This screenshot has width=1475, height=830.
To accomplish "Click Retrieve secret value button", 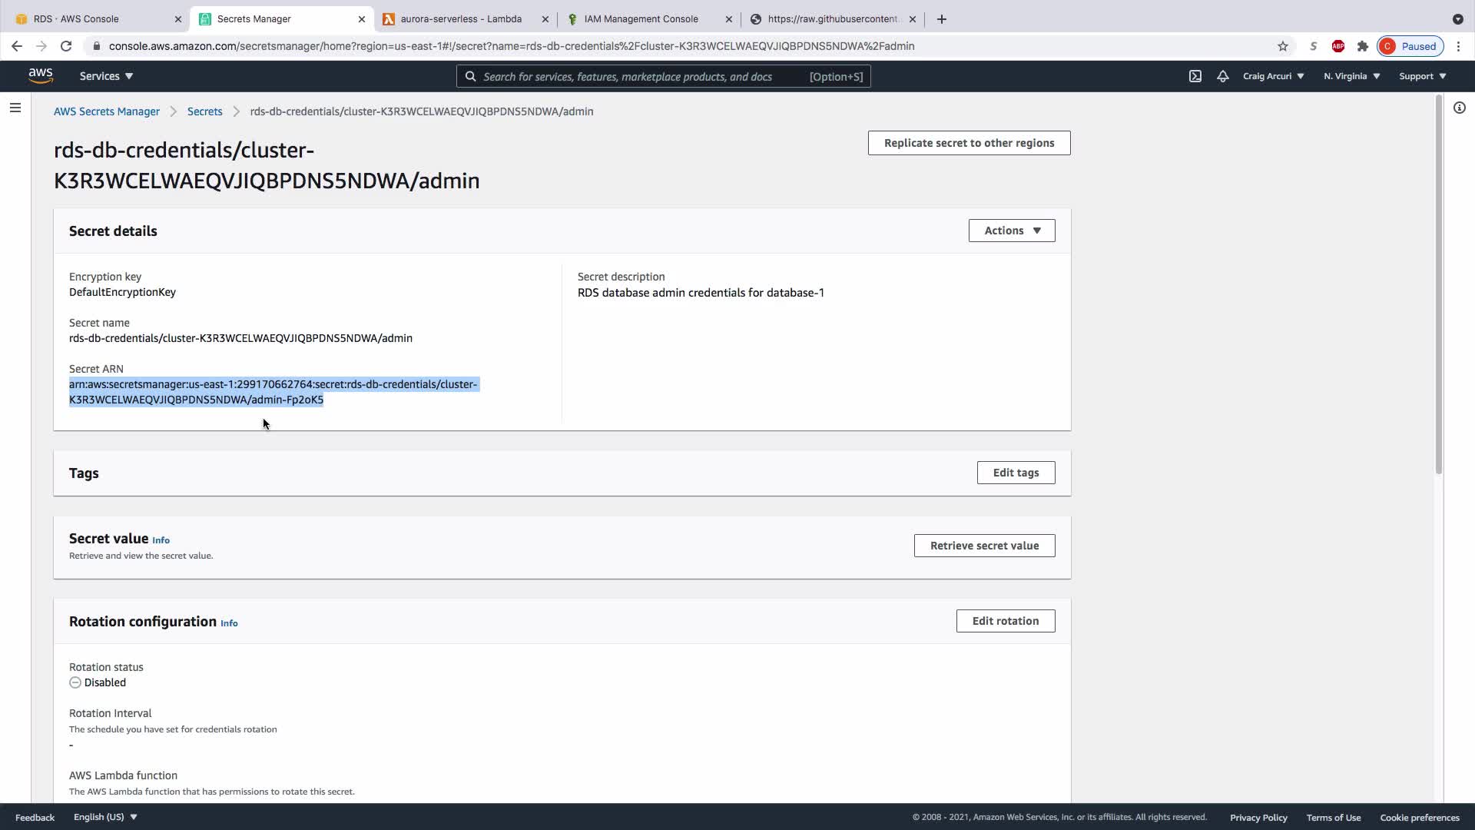I will pos(984,546).
